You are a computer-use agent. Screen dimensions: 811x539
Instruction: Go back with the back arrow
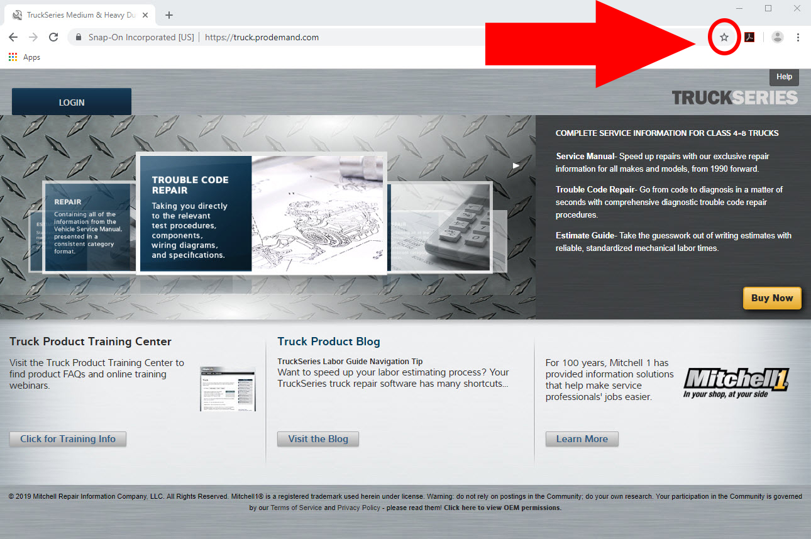pos(13,37)
